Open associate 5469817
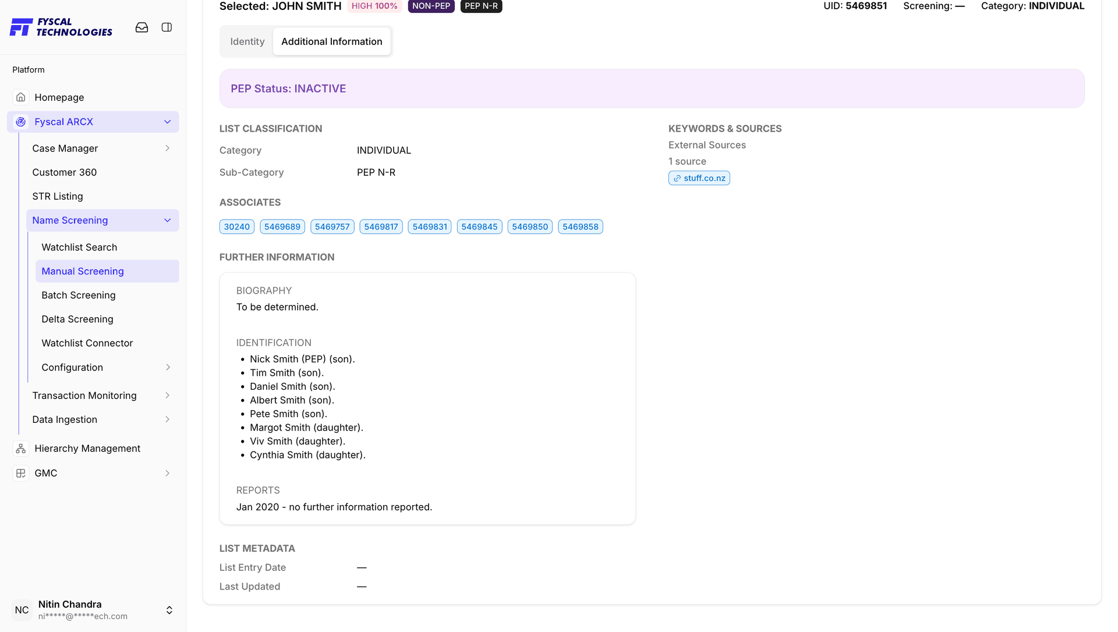 [x=381, y=227]
